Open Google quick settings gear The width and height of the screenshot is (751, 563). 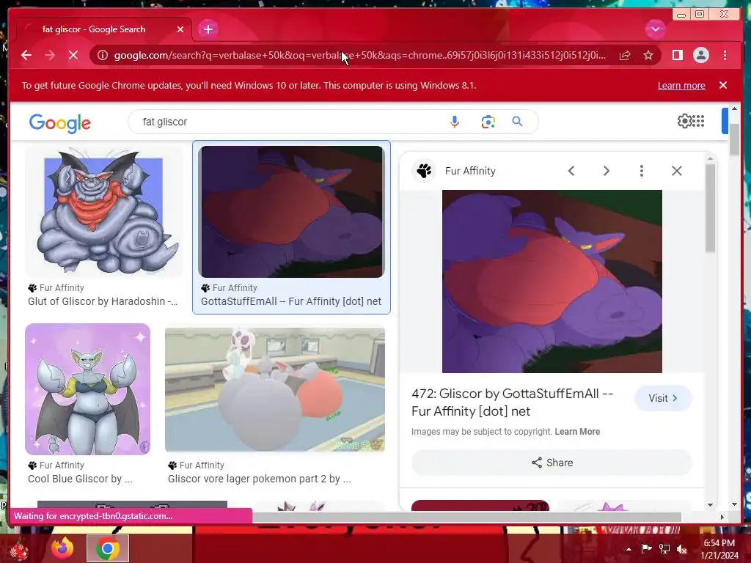click(x=684, y=121)
